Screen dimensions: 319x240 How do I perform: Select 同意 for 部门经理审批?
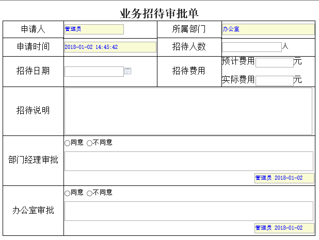(67, 143)
